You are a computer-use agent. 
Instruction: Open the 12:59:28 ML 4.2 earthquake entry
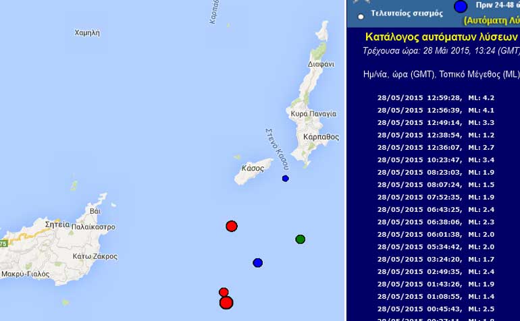click(x=436, y=97)
